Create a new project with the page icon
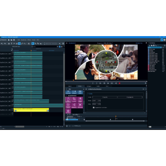 point(9,40)
